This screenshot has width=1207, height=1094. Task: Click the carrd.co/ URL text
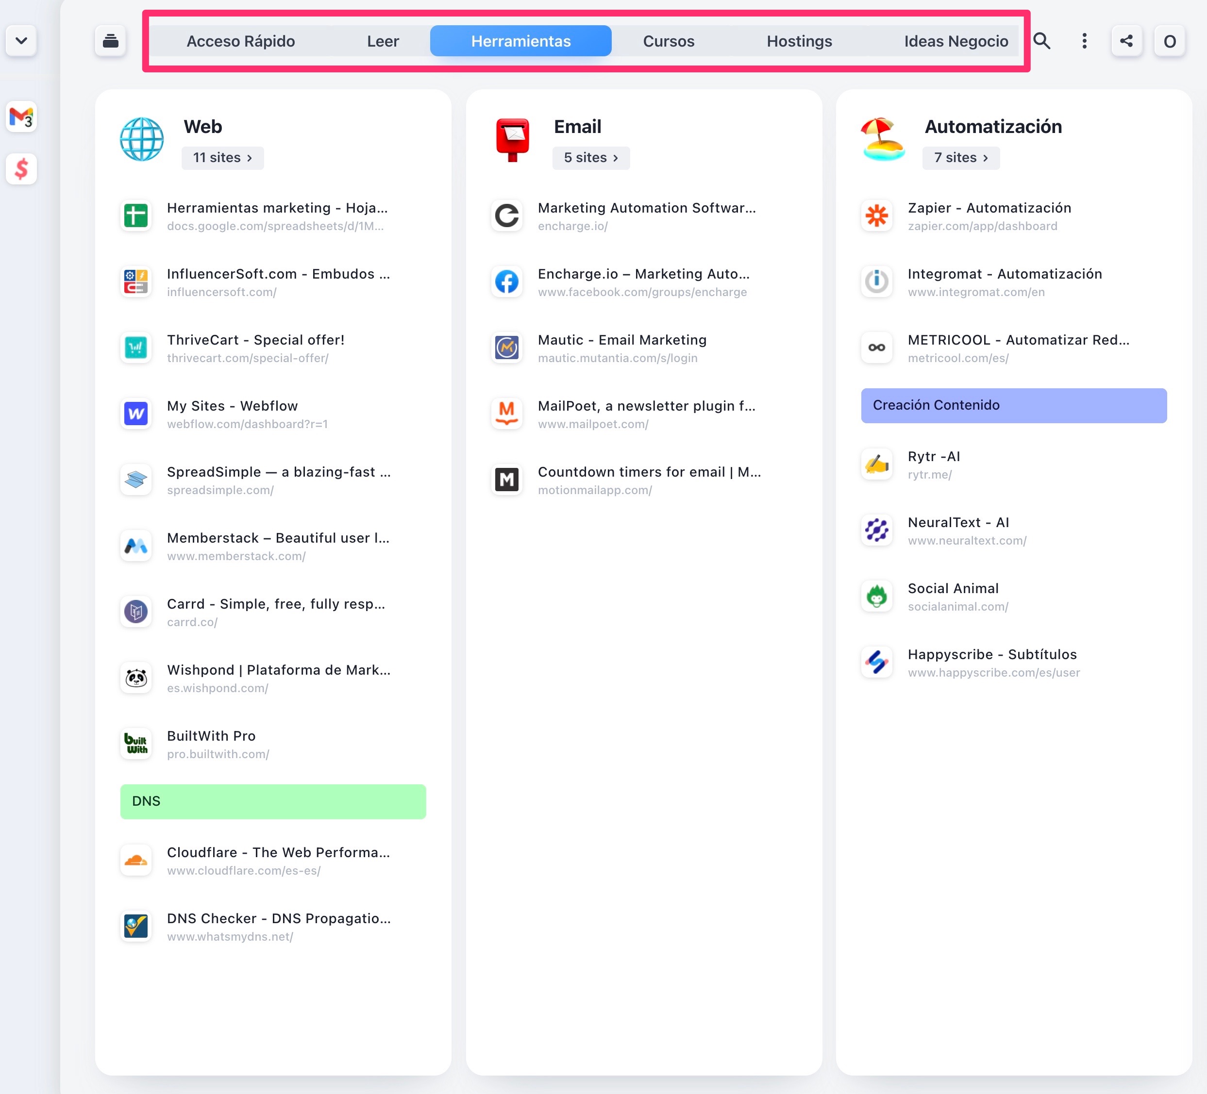coord(192,622)
